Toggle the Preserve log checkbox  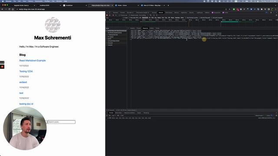119,15
